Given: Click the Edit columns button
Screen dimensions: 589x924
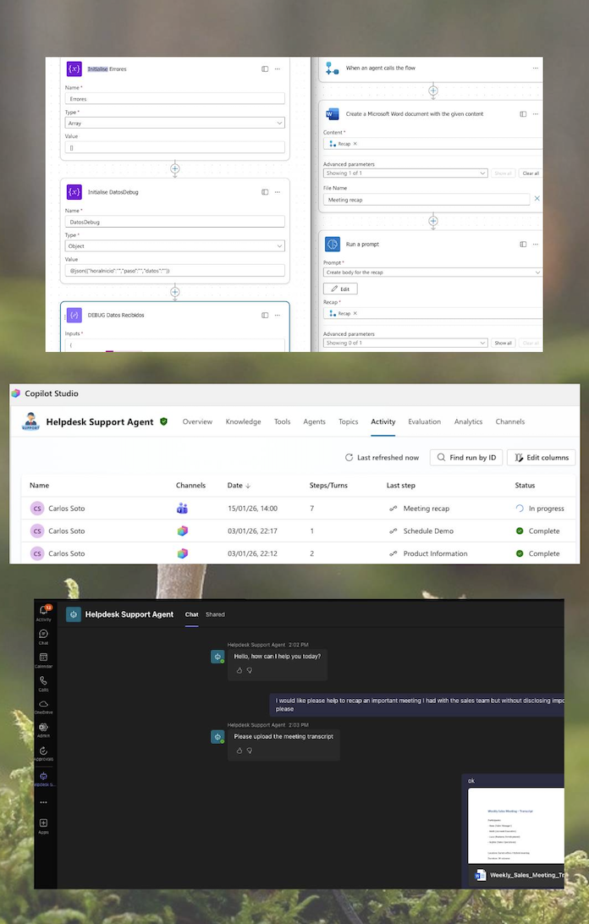Looking at the screenshot, I should pyautogui.click(x=541, y=458).
